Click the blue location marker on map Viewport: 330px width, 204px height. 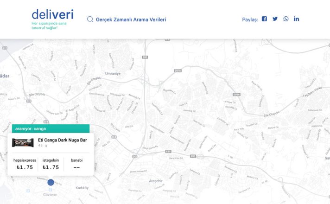click(51, 182)
